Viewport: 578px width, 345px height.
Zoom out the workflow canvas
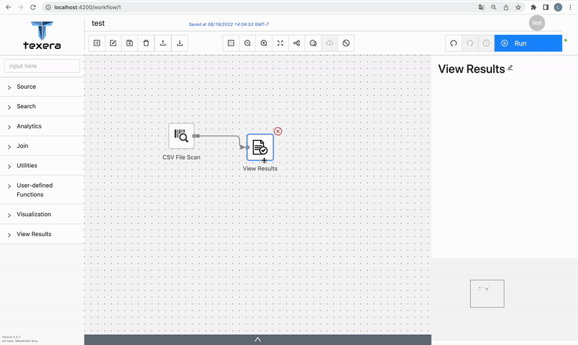point(247,43)
